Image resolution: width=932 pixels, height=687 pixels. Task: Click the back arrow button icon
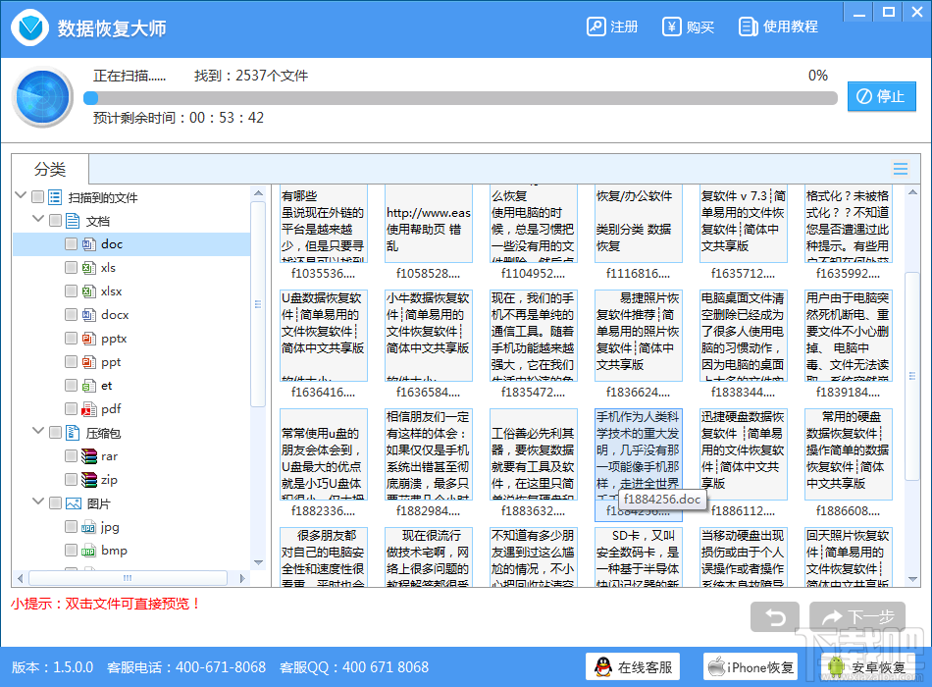(774, 617)
